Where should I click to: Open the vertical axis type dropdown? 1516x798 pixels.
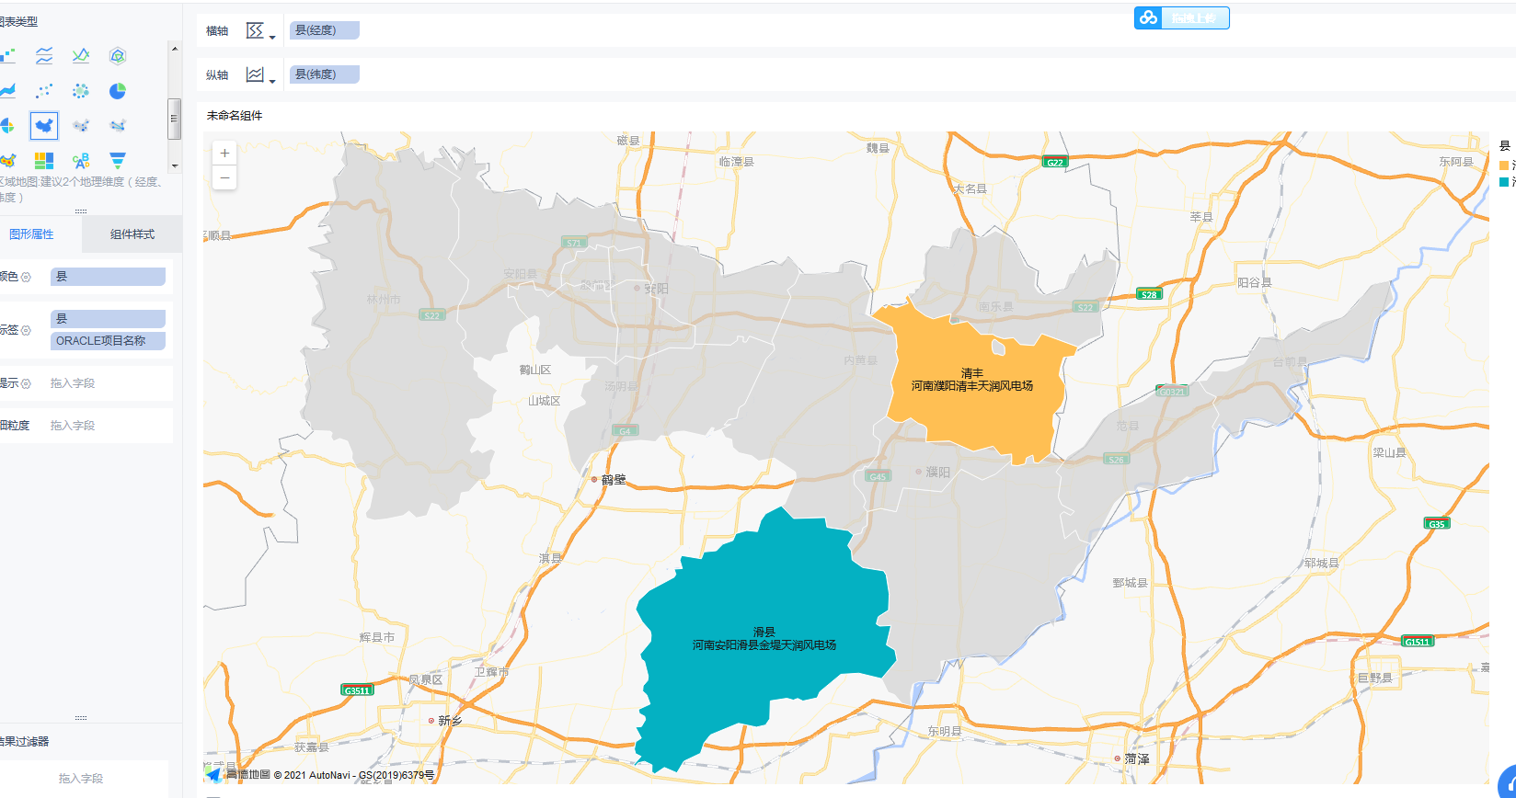point(260,75)
